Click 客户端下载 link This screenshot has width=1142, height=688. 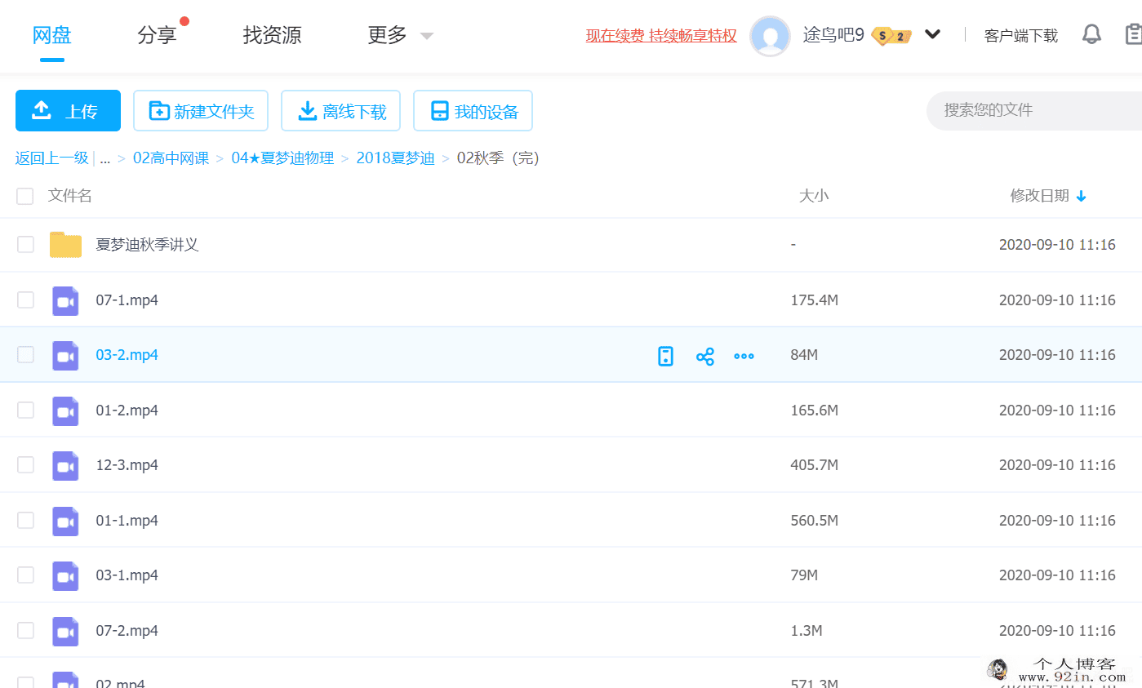click(1021, 36)
